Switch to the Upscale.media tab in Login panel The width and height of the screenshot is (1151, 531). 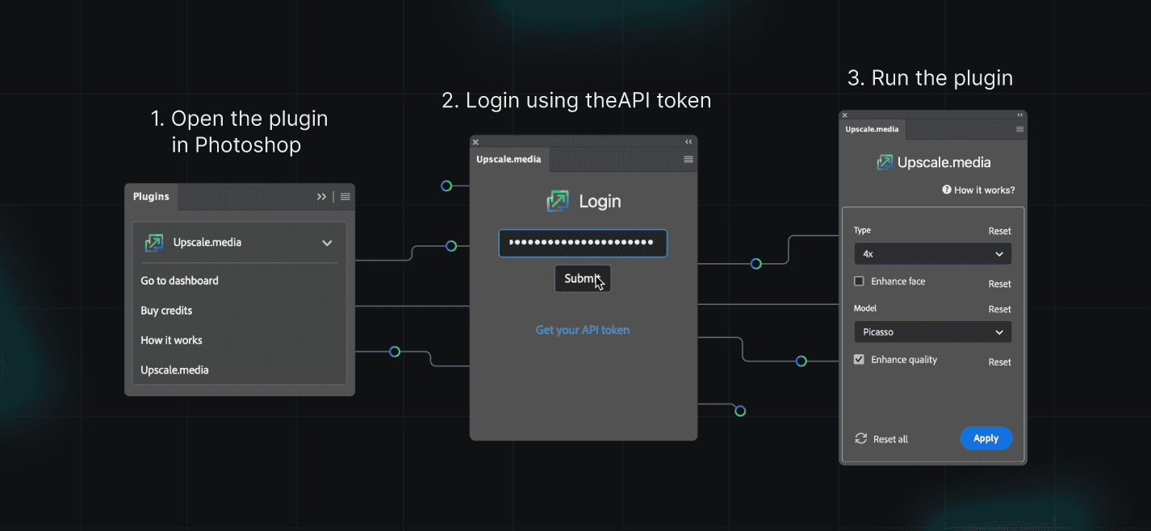point(509,160)
